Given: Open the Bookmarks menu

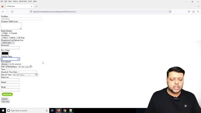Looking at the screenshot, I should click(x=23, y=1).
